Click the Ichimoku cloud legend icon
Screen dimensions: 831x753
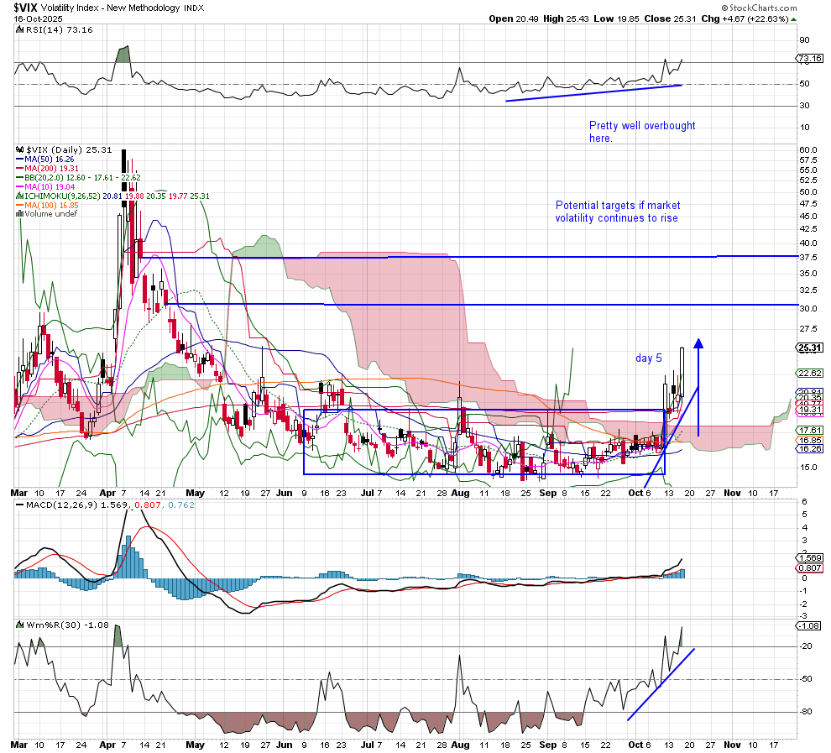tap(18, 195)
